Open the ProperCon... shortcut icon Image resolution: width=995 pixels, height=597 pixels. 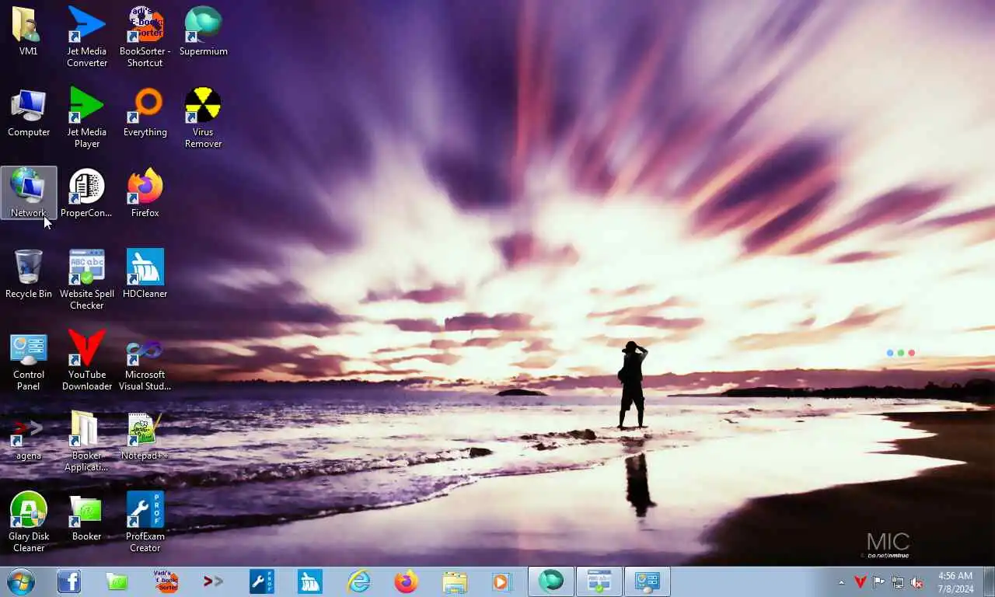[87, 193]
